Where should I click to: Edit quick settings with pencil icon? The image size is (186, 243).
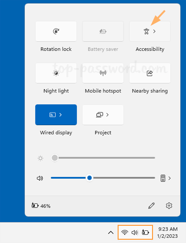point(152,206)
